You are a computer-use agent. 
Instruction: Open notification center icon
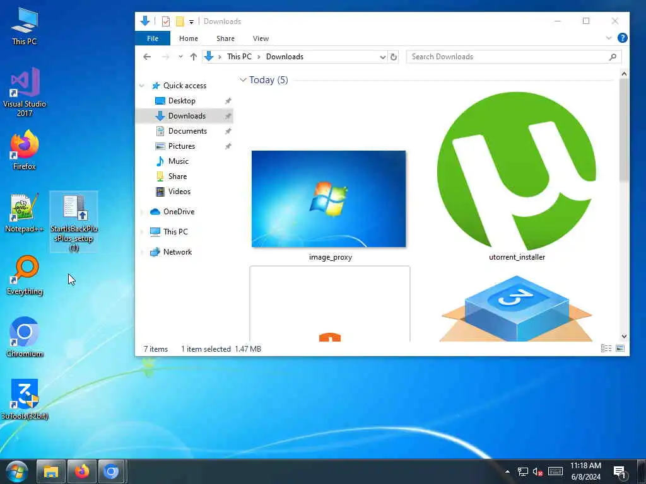click(x=620, y=471)
